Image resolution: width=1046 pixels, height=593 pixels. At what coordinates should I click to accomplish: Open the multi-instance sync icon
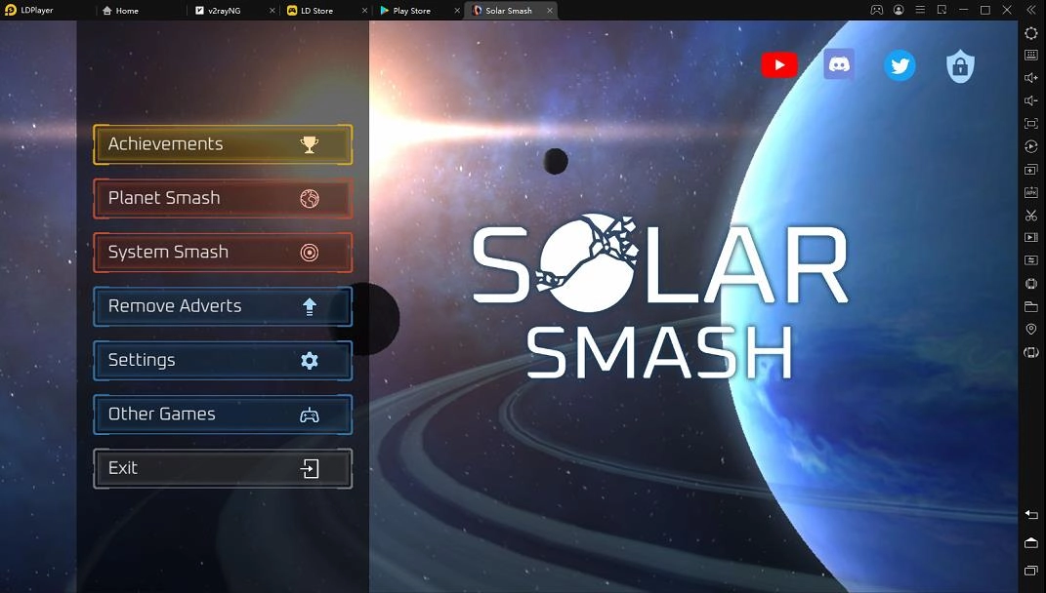click(x=1031, y=170)
